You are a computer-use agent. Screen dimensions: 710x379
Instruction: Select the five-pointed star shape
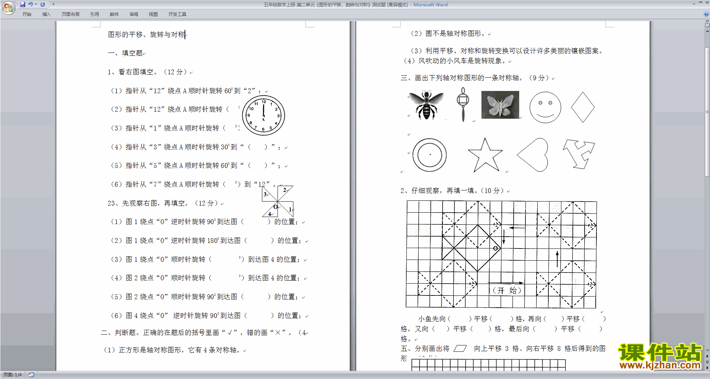tap(485, 155)
